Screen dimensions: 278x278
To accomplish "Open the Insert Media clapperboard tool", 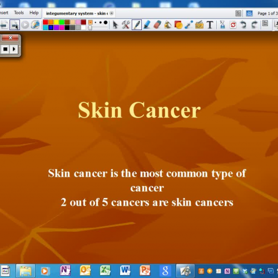I will 199,24.
